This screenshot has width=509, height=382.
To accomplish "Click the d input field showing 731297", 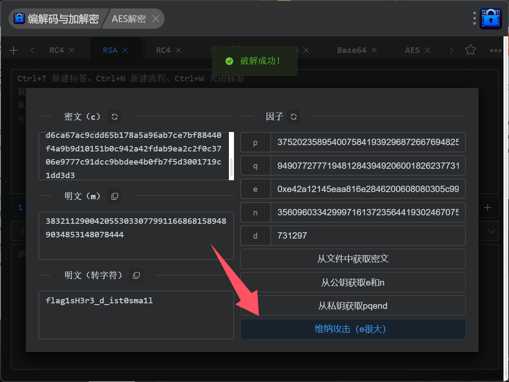I will (x=368, y=236).
